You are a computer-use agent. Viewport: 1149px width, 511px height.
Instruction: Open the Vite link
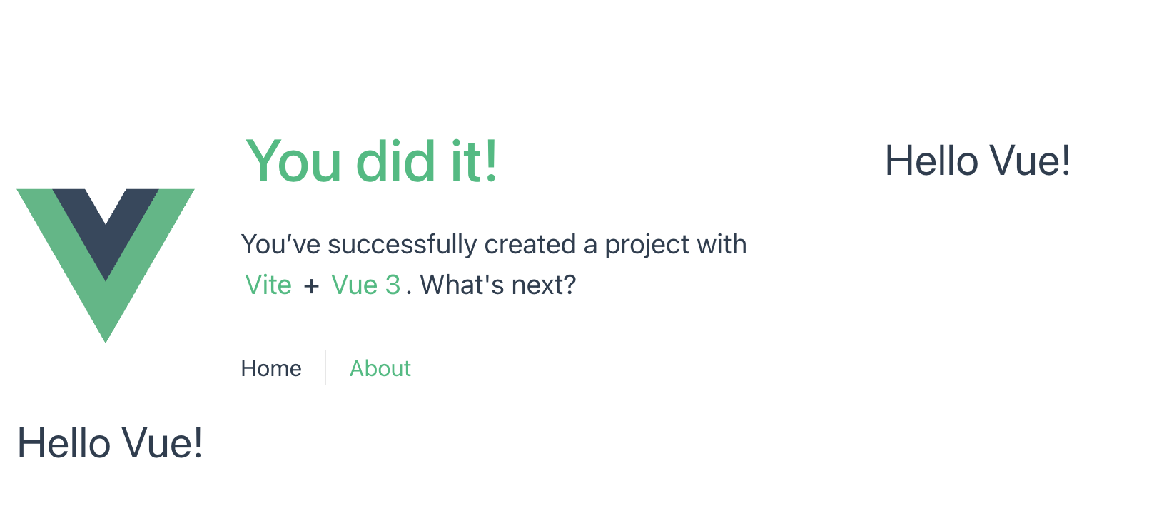point(268,285)
